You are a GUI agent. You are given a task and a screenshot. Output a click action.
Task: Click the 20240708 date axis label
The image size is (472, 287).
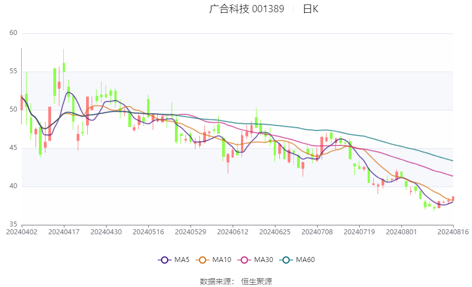(x=317, y=232)
